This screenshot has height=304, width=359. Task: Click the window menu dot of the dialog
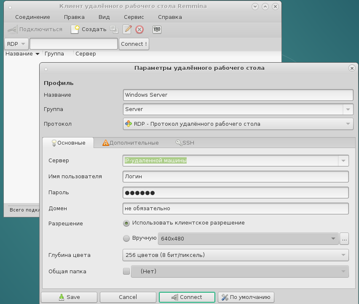pos(46,69)
